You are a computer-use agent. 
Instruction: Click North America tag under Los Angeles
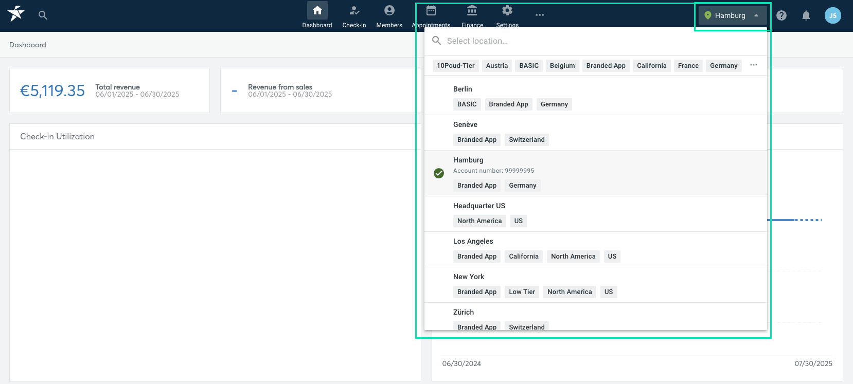click(x=573, y=257)
